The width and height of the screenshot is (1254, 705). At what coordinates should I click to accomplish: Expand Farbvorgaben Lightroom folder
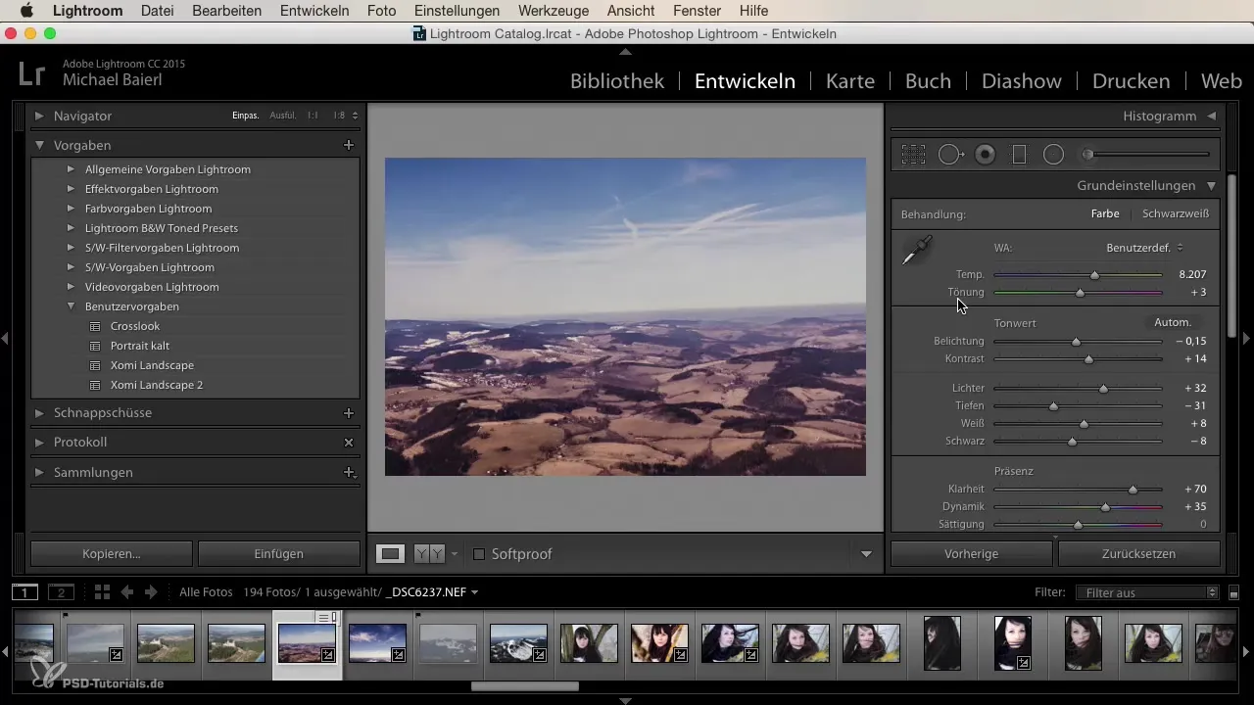[71, 209]
